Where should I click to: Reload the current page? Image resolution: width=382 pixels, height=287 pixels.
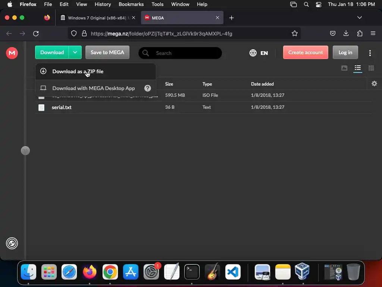(36, 33)
